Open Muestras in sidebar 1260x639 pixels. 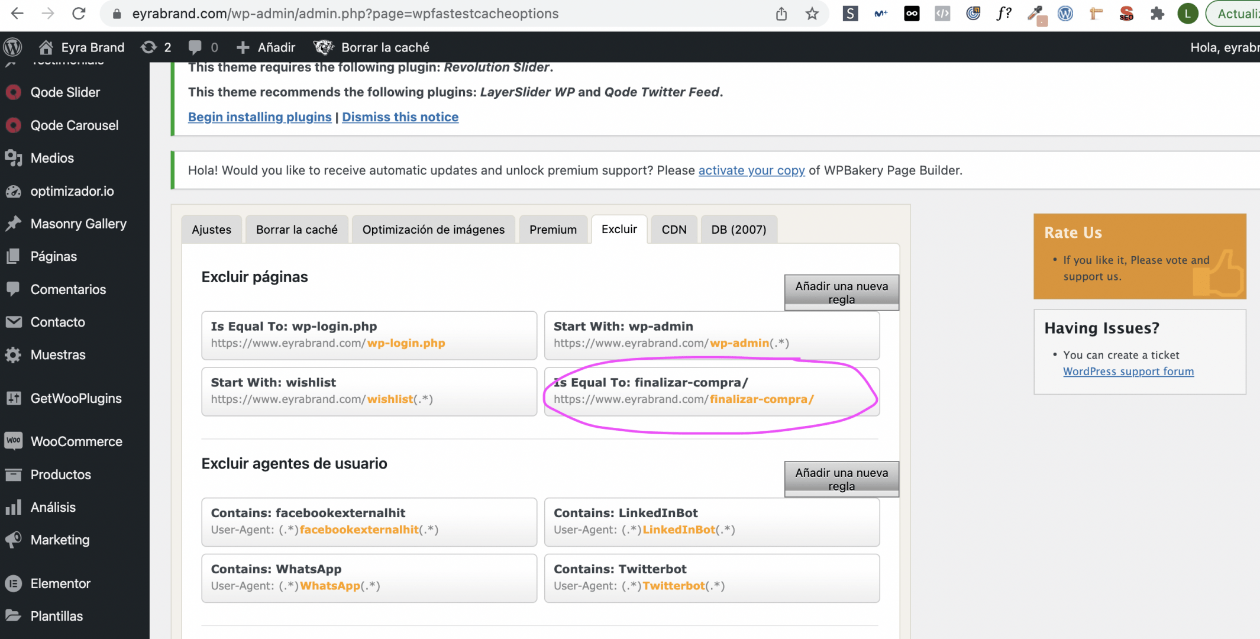pyautogui.click(x=58, y=355)
